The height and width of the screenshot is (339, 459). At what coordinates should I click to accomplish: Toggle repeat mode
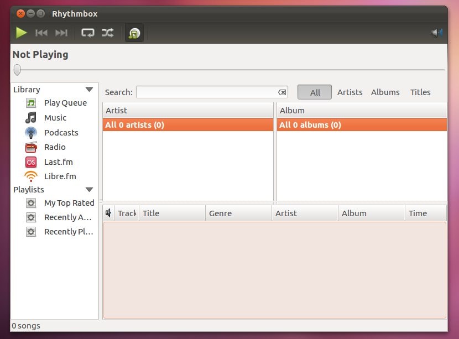[87, 33]
